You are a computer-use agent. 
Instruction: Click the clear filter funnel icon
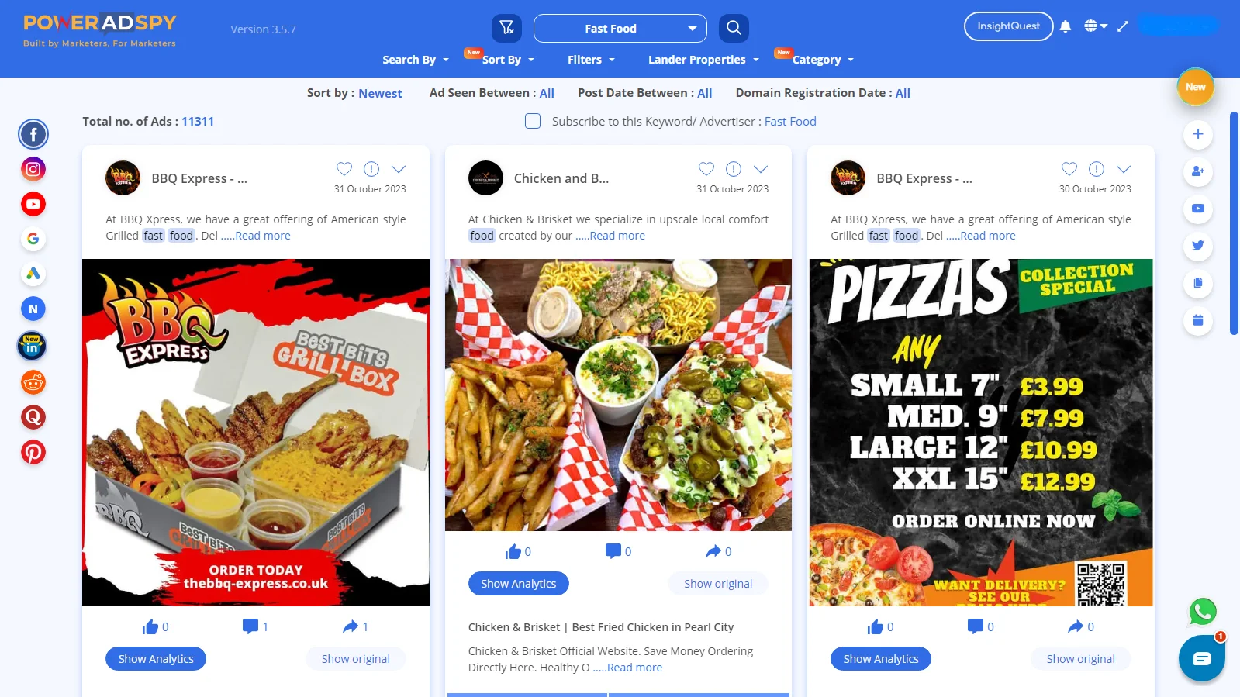(507, 29)
